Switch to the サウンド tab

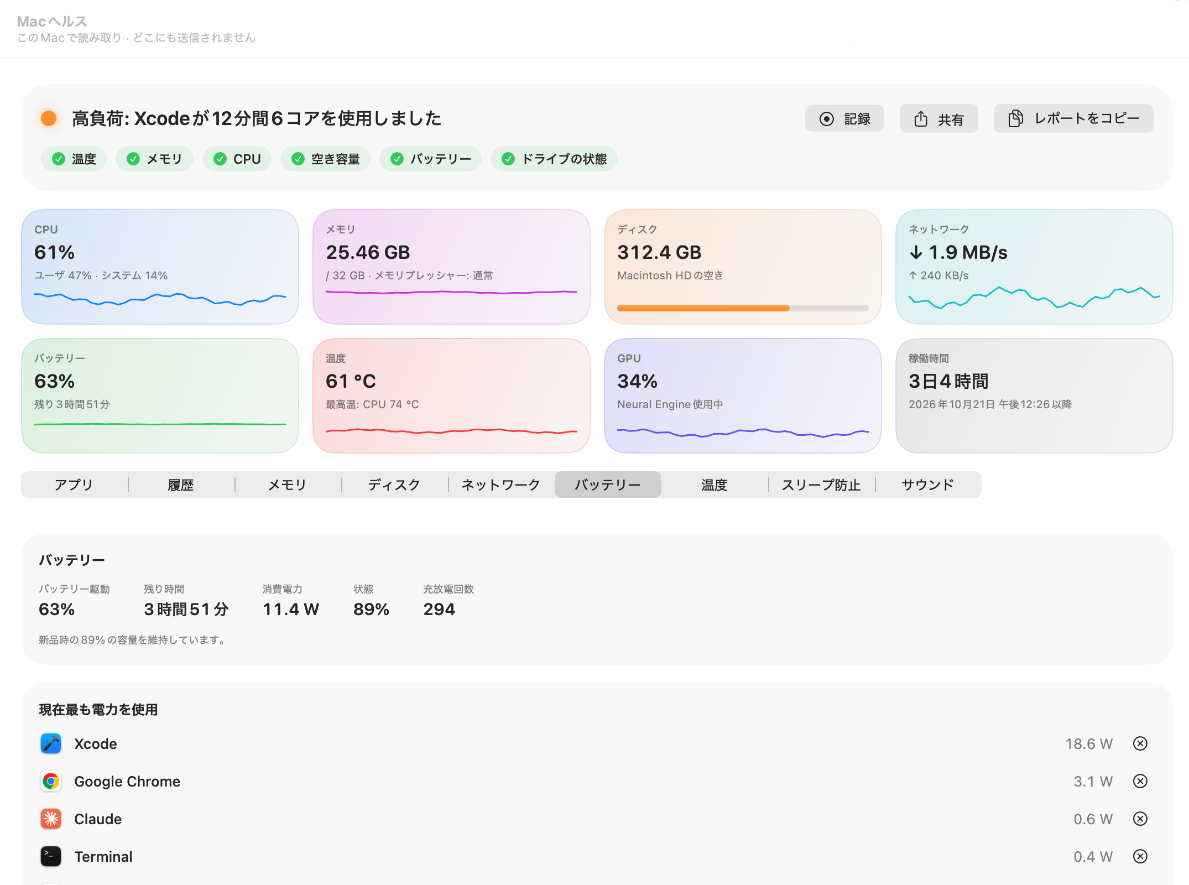928,485
